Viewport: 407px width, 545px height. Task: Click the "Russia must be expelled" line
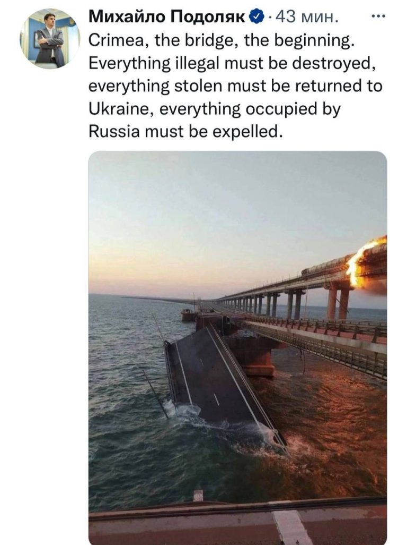[184, 131]
